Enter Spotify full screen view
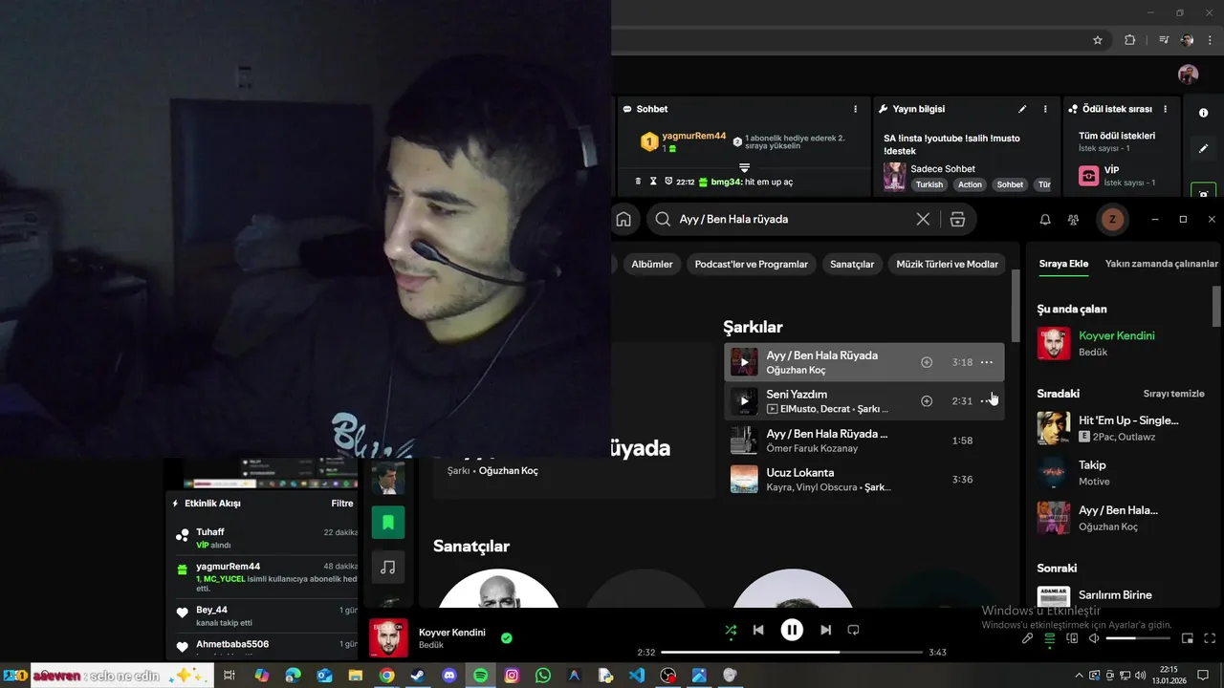The image size is (1224, 688). click(1210, 638)
